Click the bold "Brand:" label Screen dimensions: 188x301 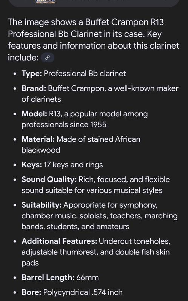pos(34,88)
